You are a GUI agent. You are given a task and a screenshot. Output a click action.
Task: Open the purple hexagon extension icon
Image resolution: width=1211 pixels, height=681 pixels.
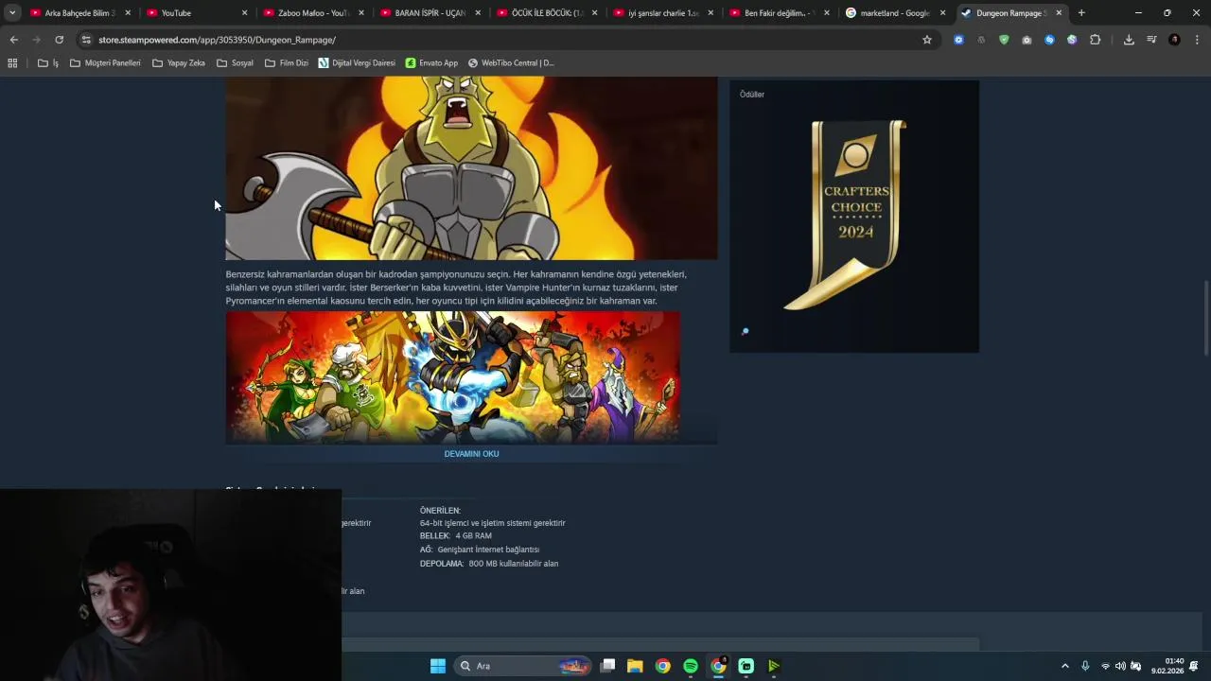[x=1072, y=40]
